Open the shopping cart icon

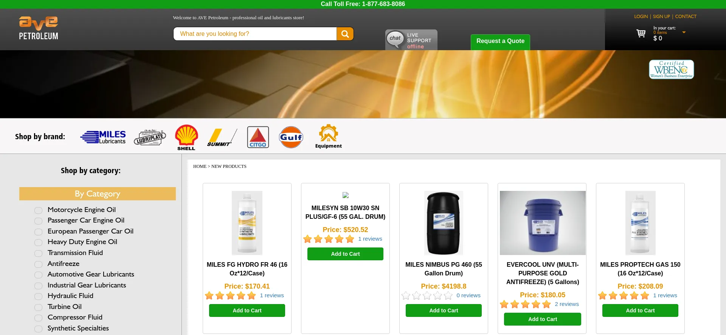641,34
